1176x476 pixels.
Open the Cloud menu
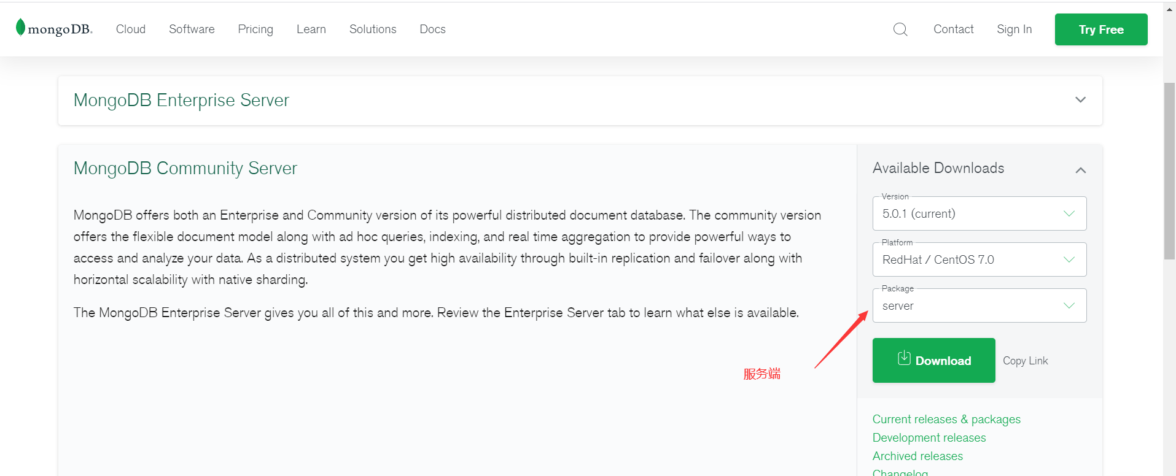[x=131, y=29]
